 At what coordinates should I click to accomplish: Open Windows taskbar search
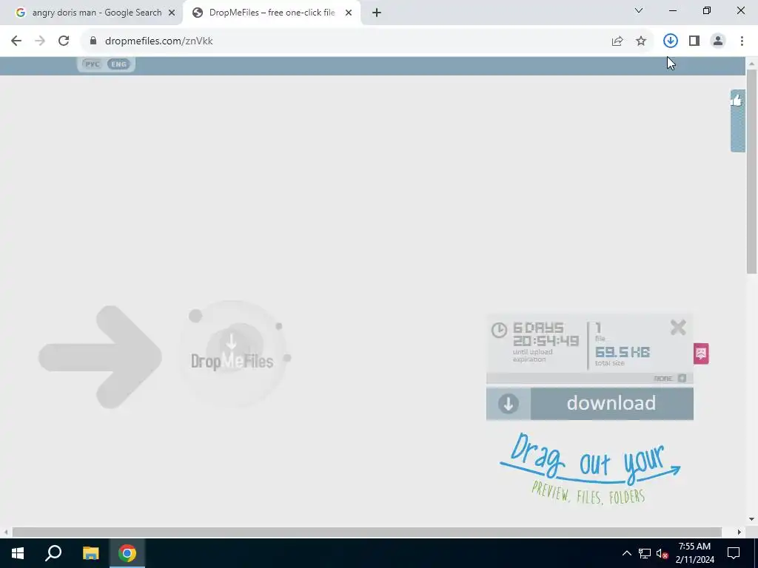53,553
